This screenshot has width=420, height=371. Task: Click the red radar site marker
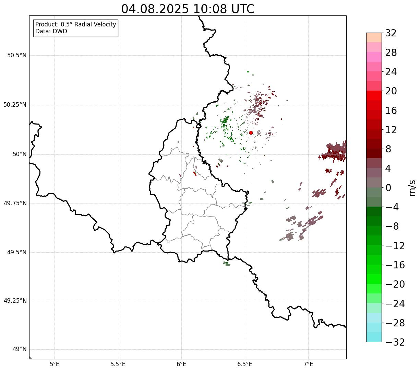coord(251,132)
